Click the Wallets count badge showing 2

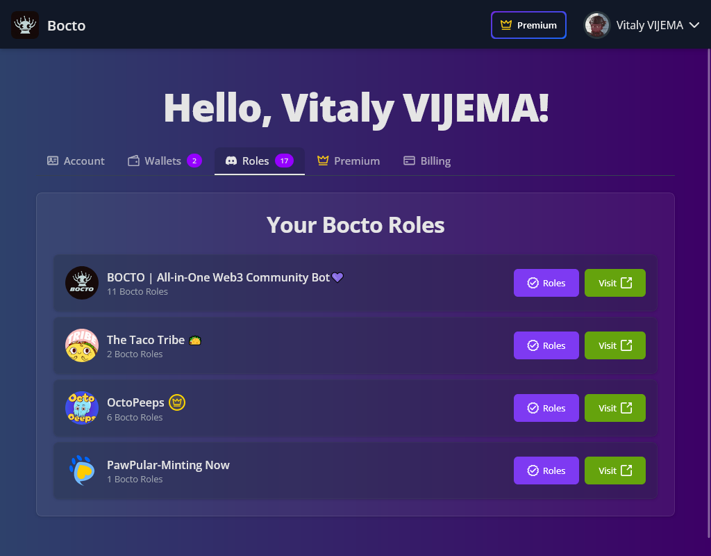pos(194,160)
